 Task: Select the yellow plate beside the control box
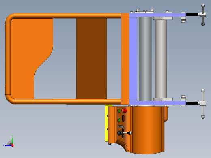click(x=106, y=123)
